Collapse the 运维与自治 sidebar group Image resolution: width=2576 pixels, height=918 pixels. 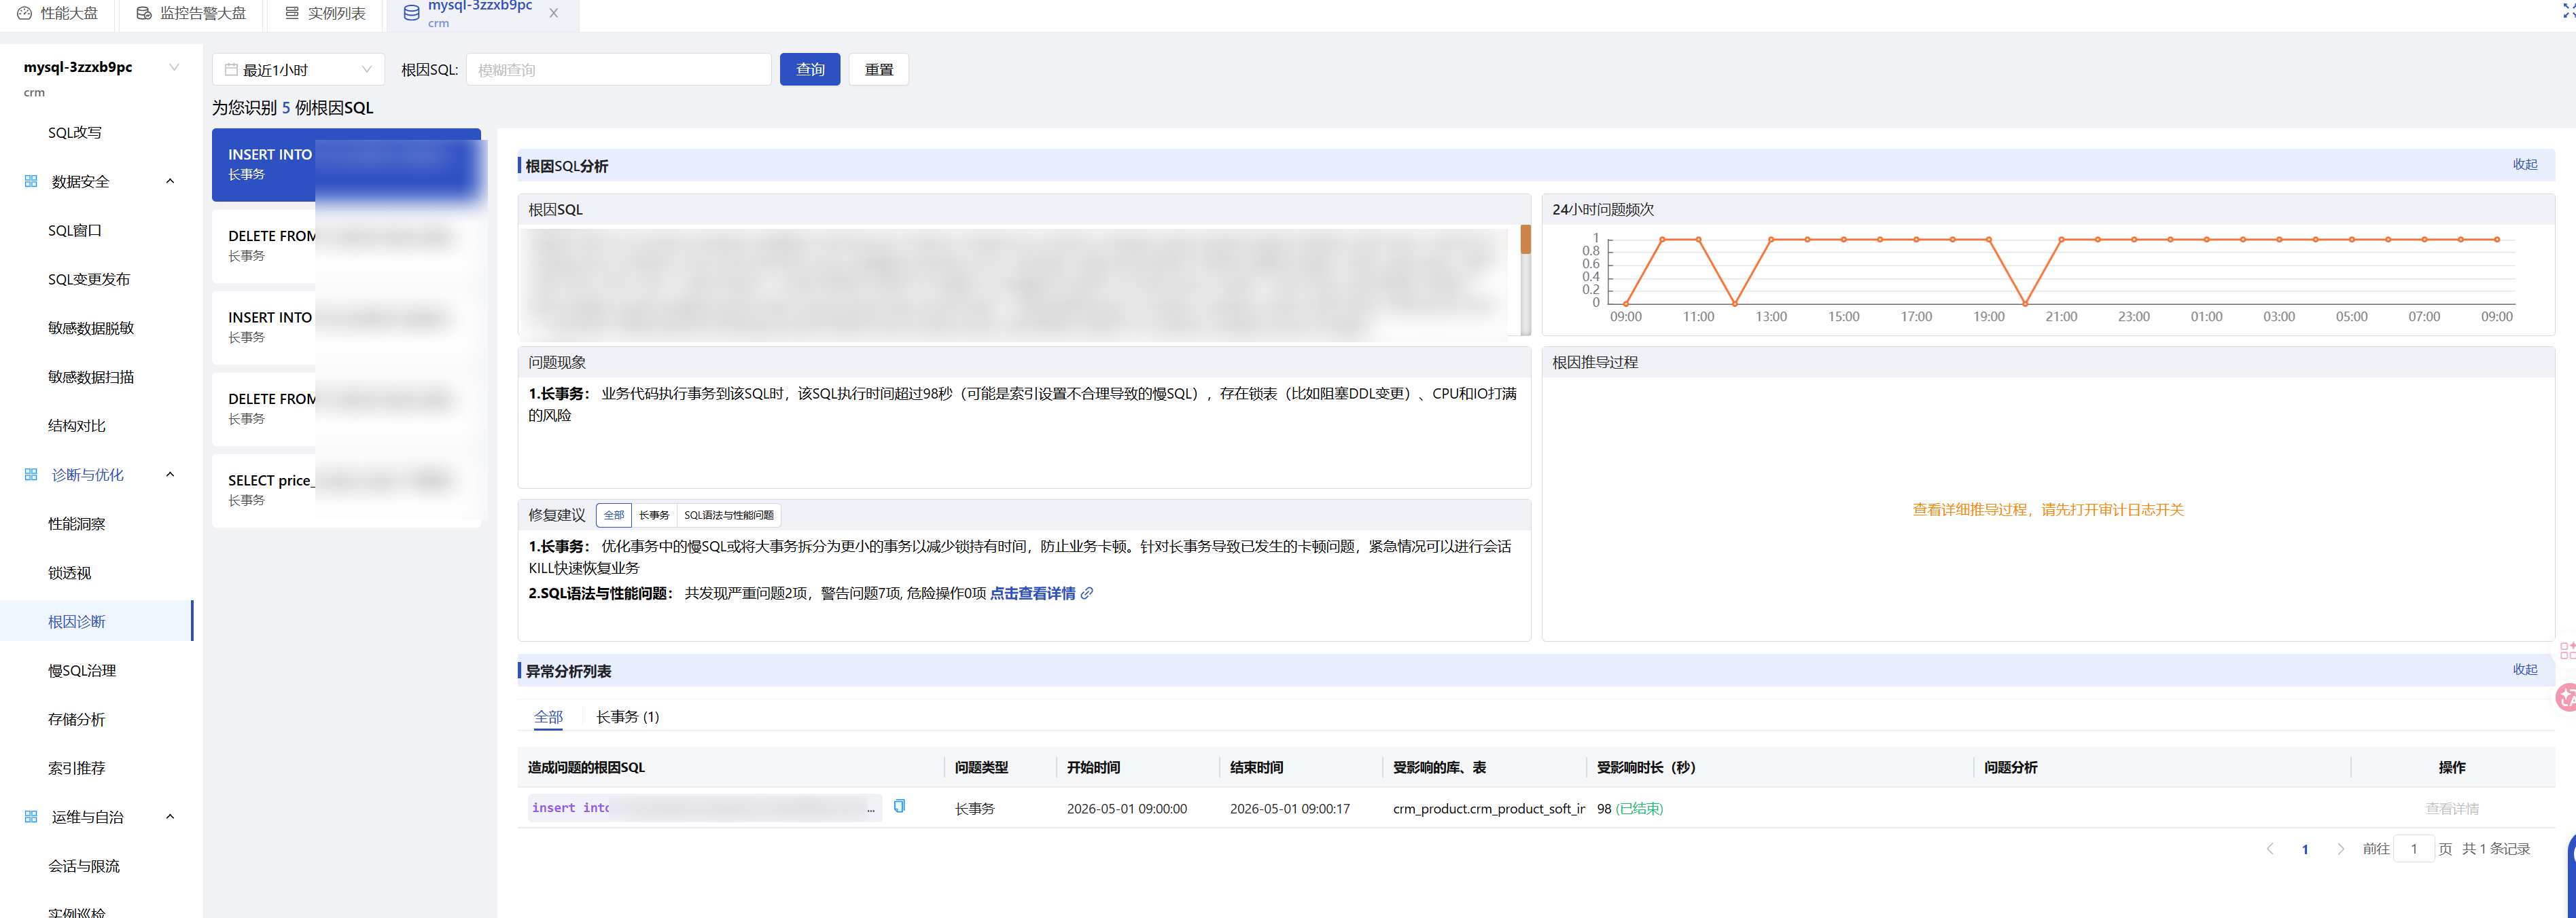click(x=170, y=816)
